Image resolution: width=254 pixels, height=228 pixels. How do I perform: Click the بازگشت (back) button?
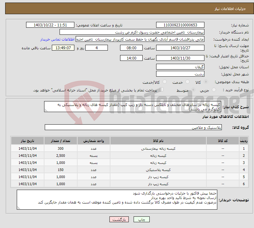click(119, 219)
